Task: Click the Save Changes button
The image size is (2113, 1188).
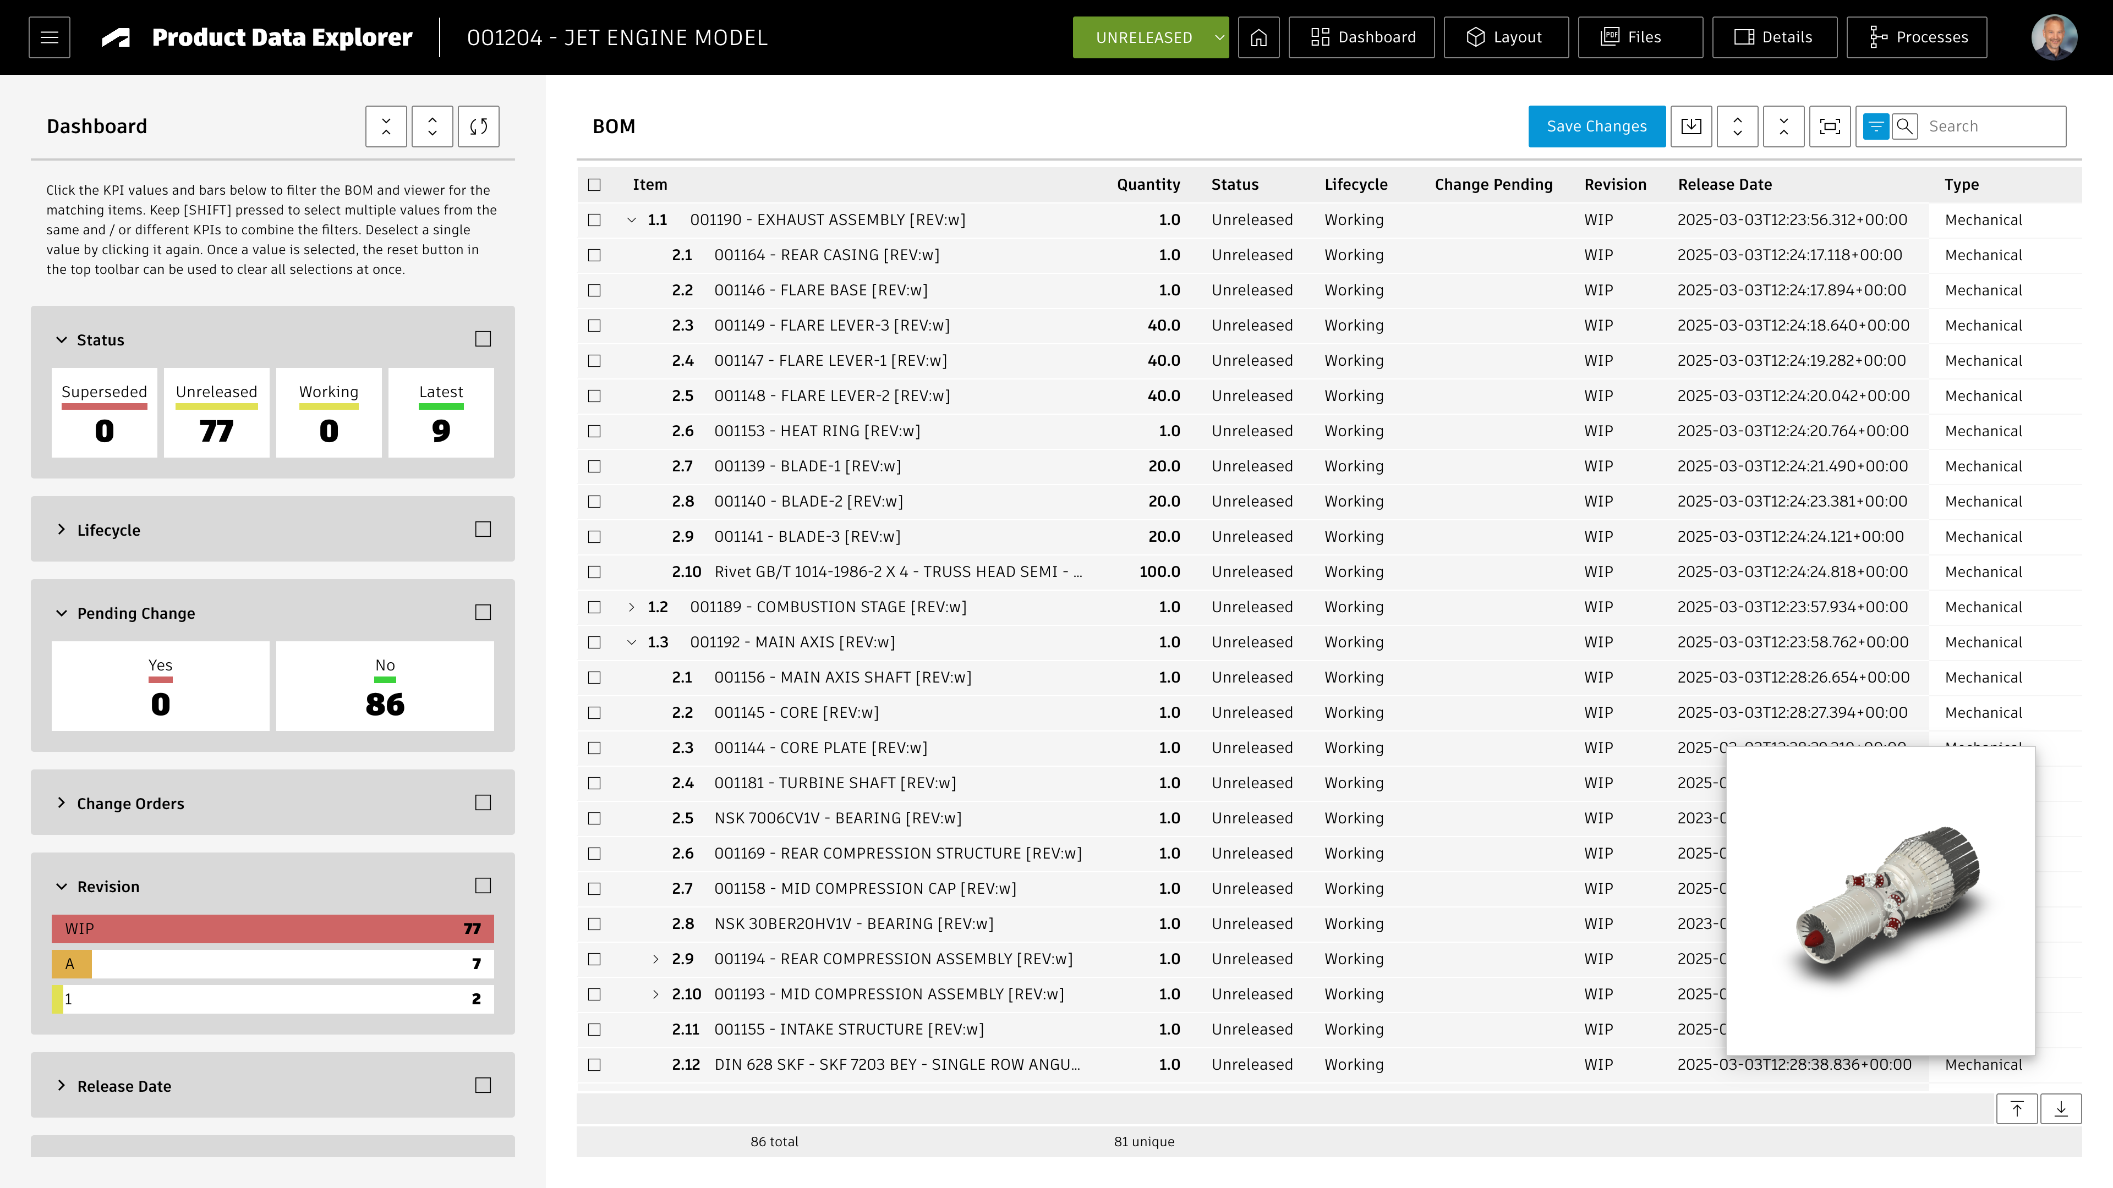Action: (1596, 127)
